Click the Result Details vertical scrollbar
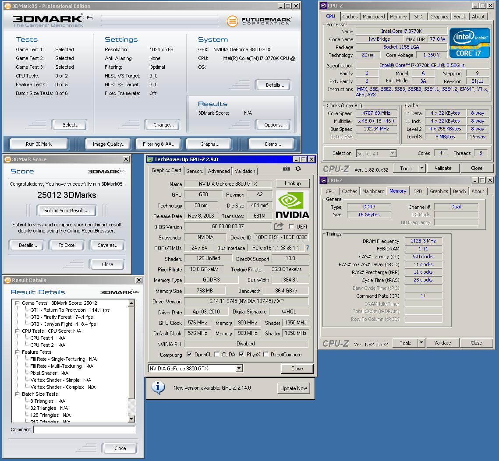499x461 pixels. pos(131,350)
